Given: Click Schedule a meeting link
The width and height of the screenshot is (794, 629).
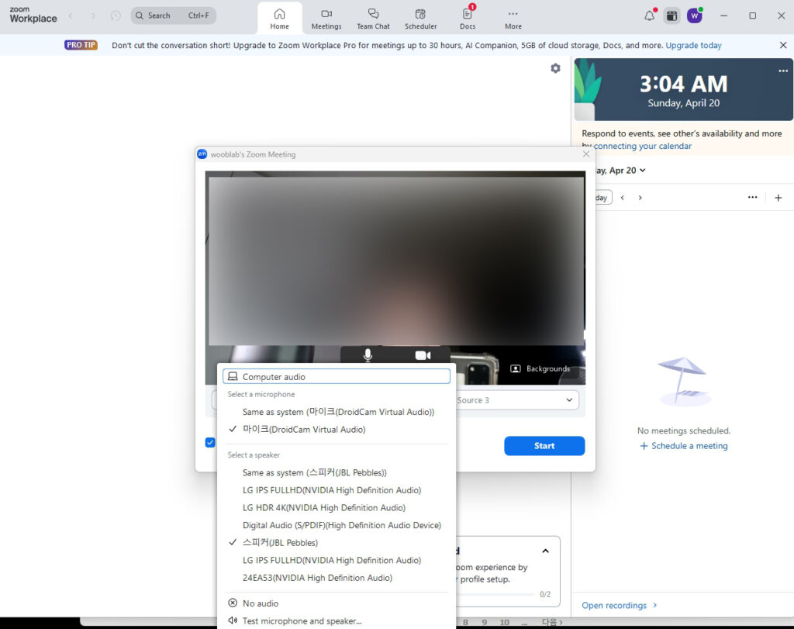Looking at the screenshot, I should (684, 446).
